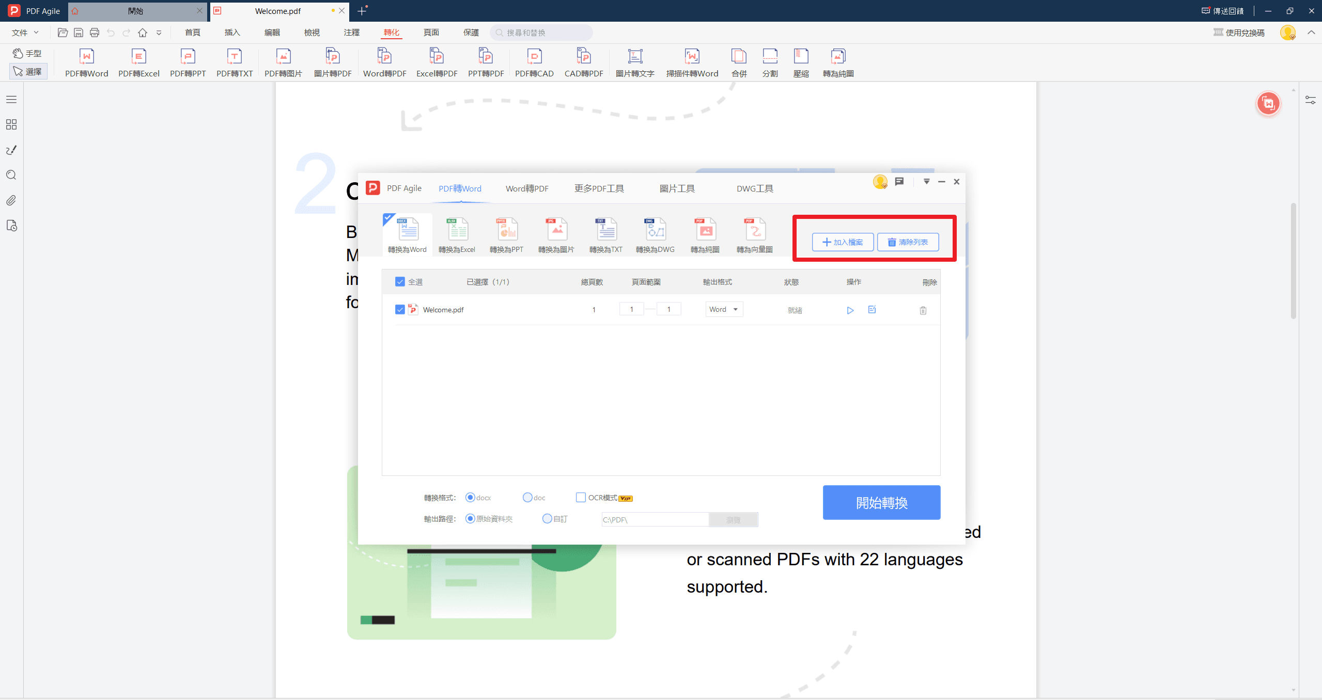Open the PDF轉CAD ribbon tool
The height and width of the screenshot is (700, 1322).
[x=534, y=62]
